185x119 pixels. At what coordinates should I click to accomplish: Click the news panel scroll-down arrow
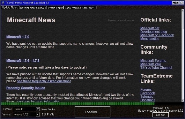coord(183,100)
